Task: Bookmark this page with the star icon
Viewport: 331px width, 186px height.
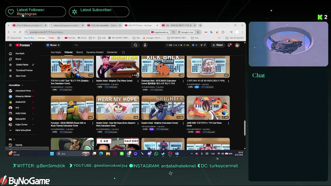Action: tap(198, 32)
